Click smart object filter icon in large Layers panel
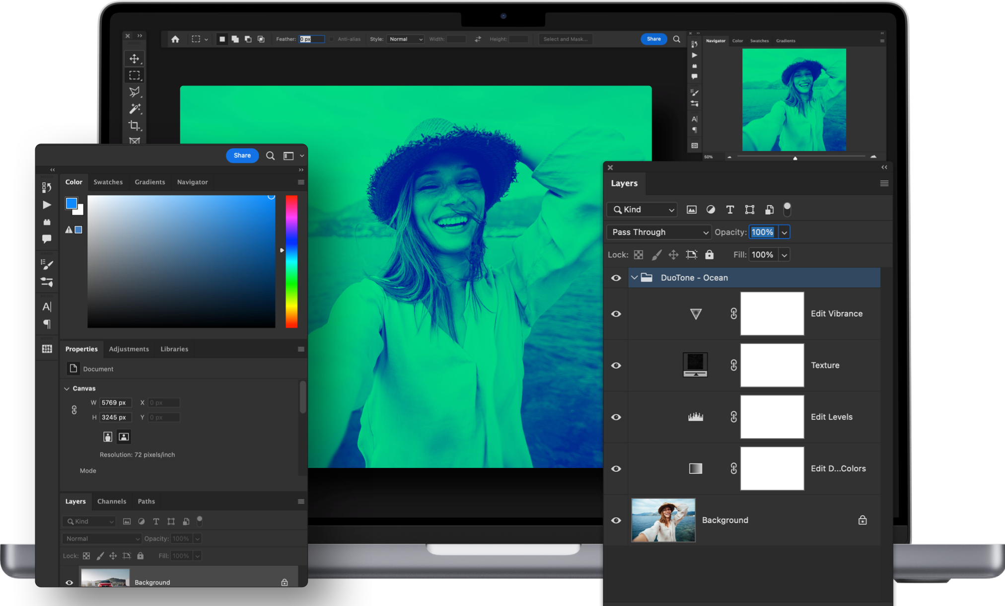This screenshot has height=606, width=1005. click(769, 210)
